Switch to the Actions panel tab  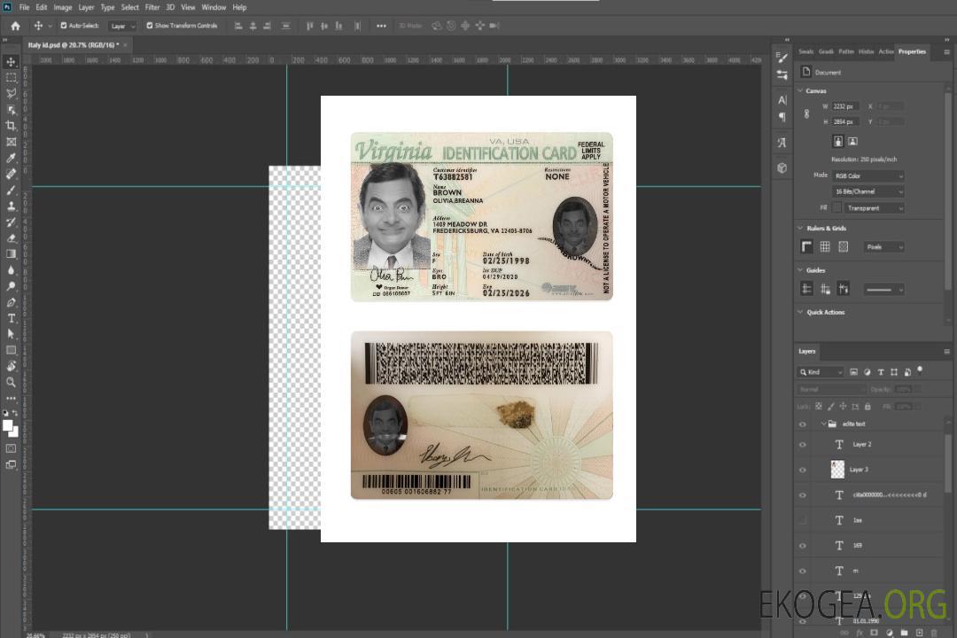(x=886, y=51)
